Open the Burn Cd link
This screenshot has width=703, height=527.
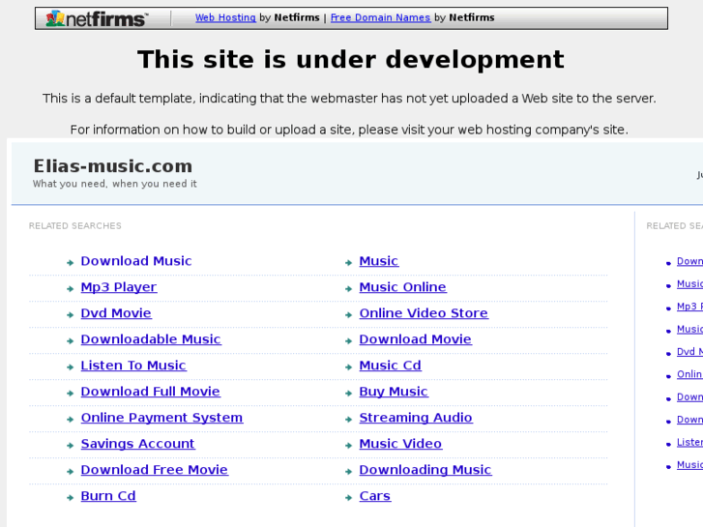tap(108, 496)
